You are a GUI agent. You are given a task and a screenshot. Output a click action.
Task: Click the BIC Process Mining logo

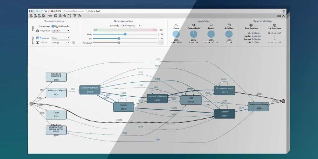[37, 11]
